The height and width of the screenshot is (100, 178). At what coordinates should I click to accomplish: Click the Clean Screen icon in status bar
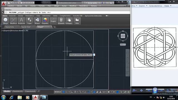click(125, 92)
